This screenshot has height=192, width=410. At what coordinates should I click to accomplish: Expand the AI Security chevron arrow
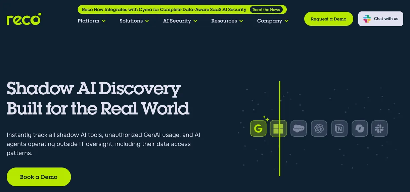pyautogui.click(x=195, y=21)
